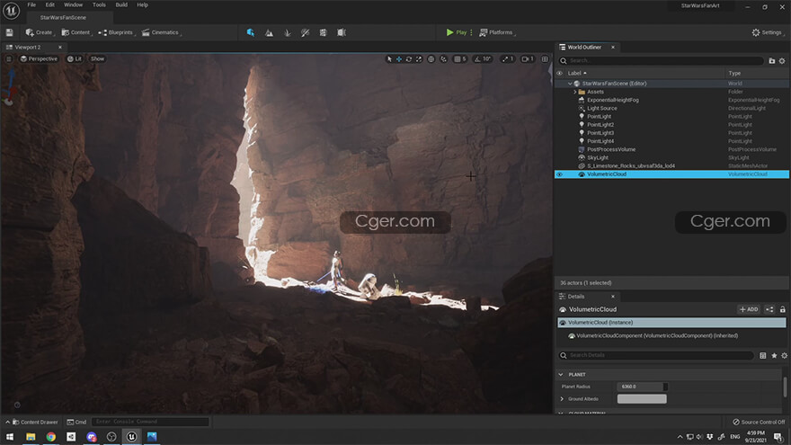Viewport: 791px width, 445px height.
Task: Click Blueprint/edit icon next to ADD
Action: coord(769,309)
